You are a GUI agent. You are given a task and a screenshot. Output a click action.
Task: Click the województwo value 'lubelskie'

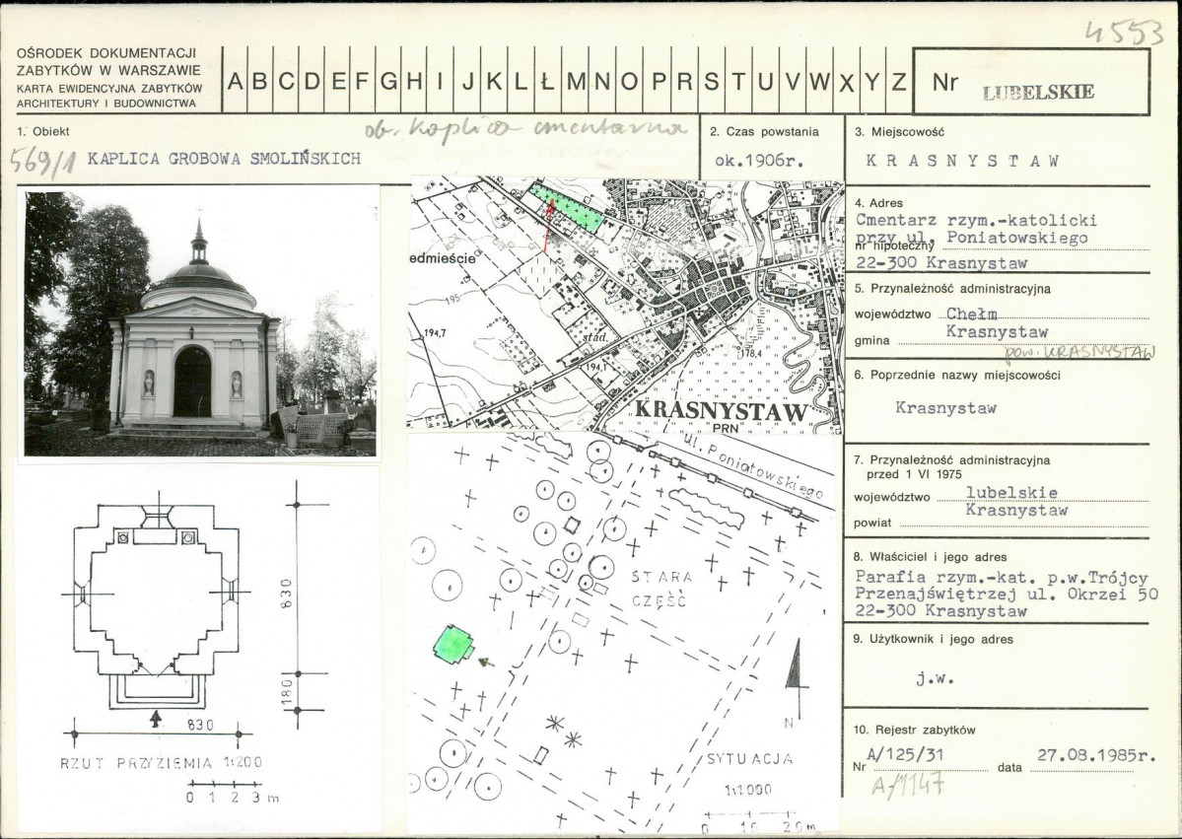pos(1011,492)
